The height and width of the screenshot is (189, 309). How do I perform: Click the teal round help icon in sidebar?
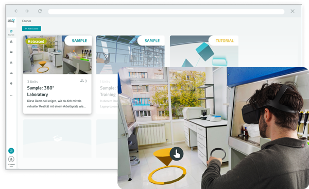pos(11,151)
